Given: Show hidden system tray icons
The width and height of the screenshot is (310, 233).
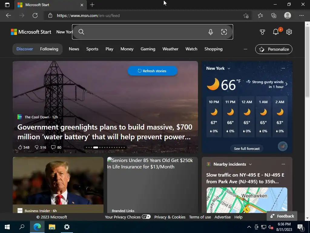Looking at the screenshot, I should [x=249, y=227].
